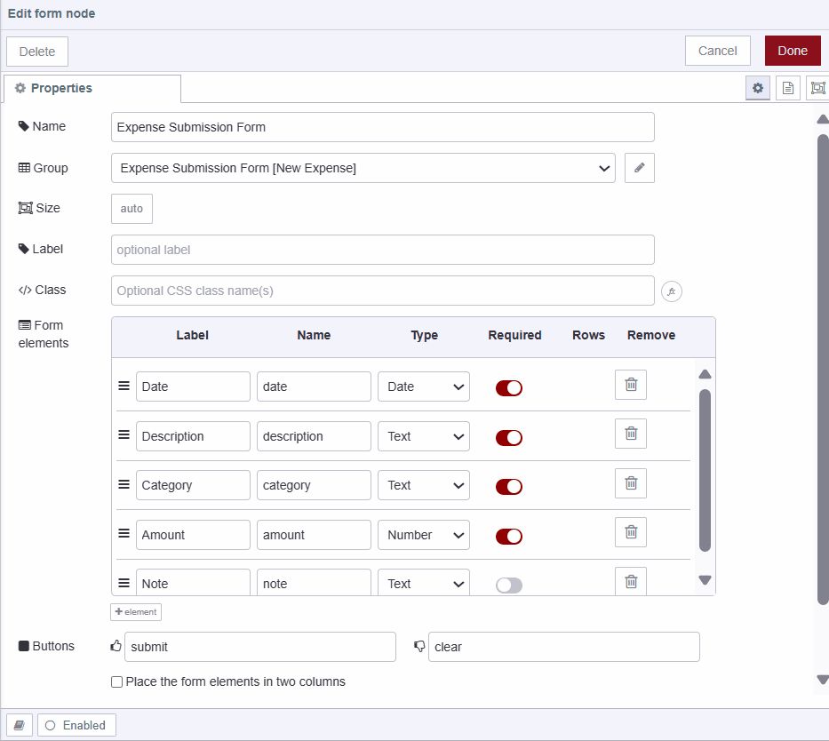
Task: Click the thumbs-up icon beside the submit field
Action: point(115,646)
